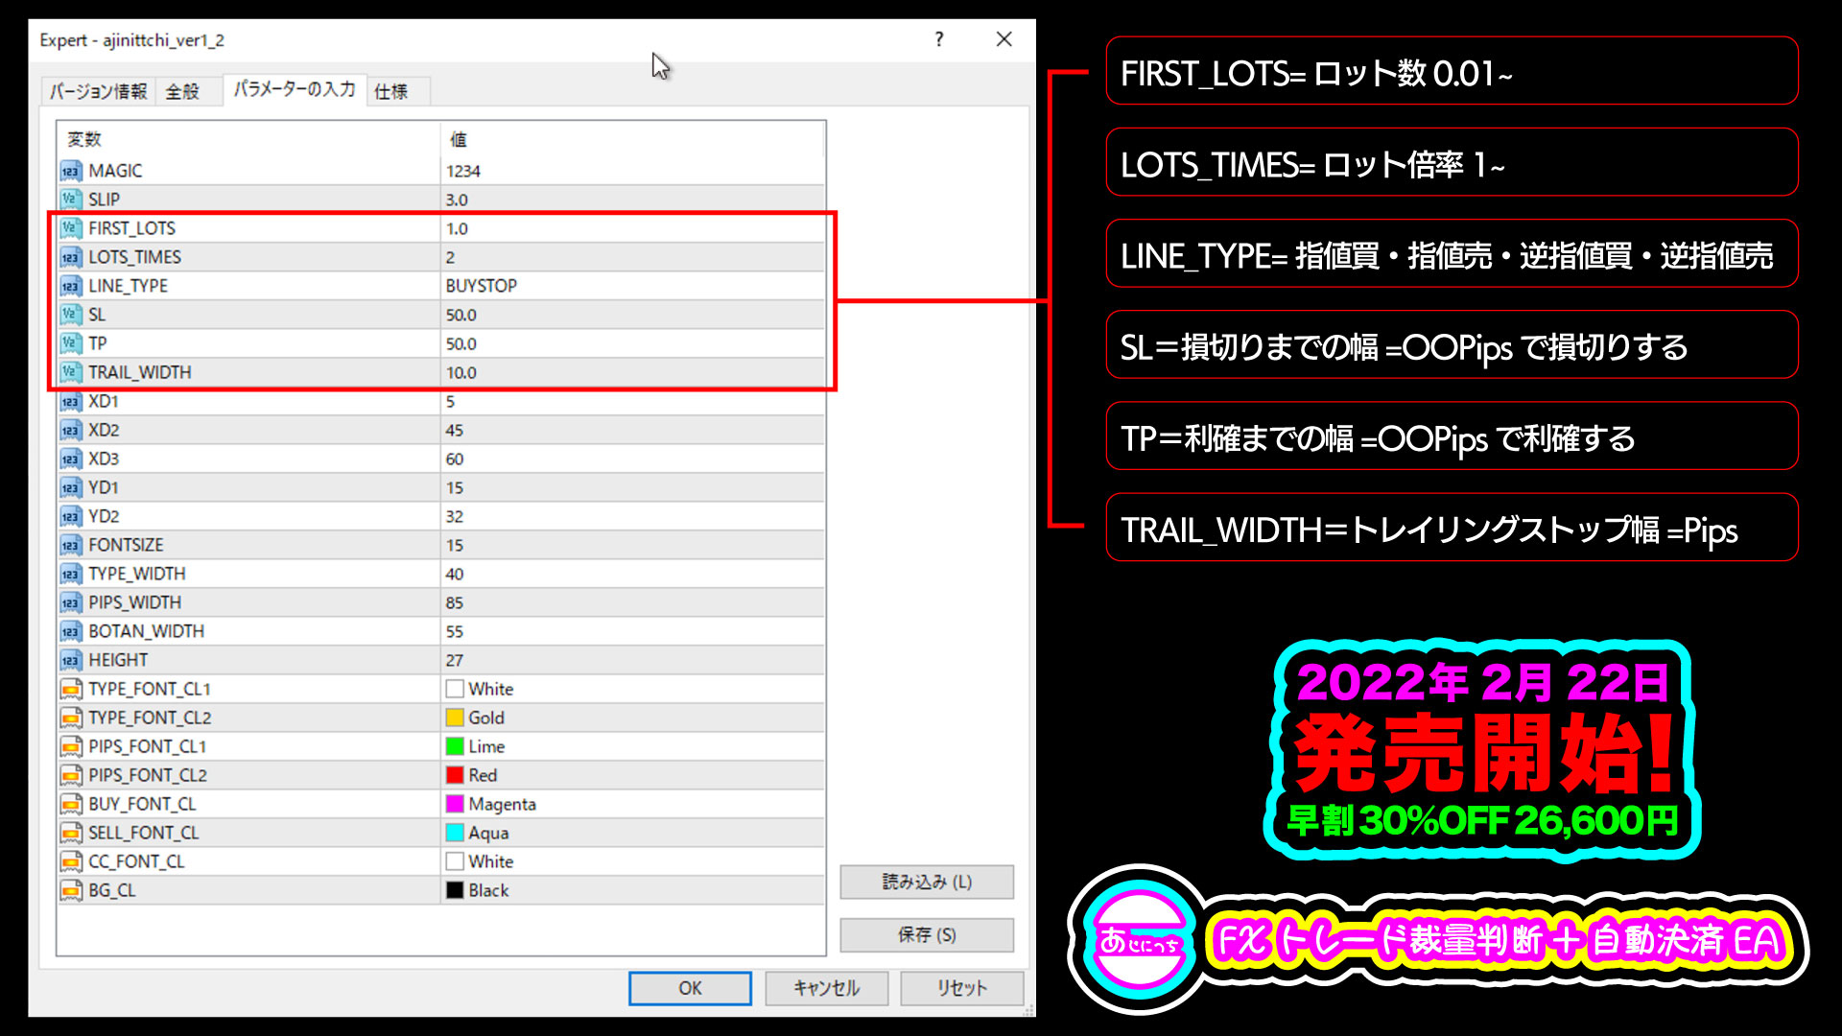This screenshot has height=1036, width=1842.
Task: Click the icon beside FONTSIZE row
Action: [70, 545]
